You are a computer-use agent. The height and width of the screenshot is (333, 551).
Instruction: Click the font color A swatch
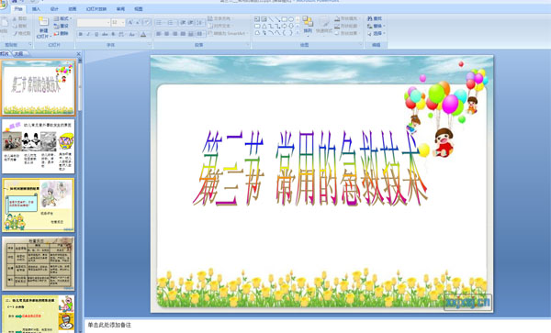(x=143, y=34)
